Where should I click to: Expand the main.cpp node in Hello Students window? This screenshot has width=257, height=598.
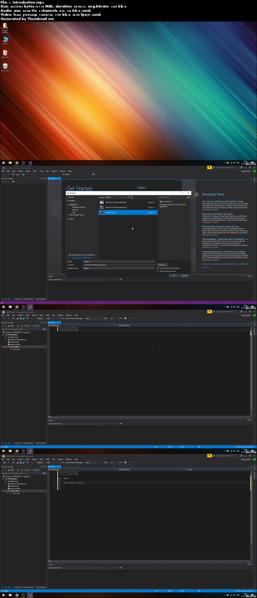coord(8,493)
